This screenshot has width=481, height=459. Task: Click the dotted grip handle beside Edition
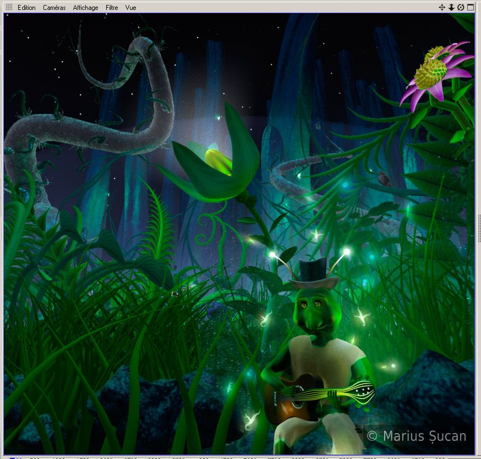(x=9, y=8)
